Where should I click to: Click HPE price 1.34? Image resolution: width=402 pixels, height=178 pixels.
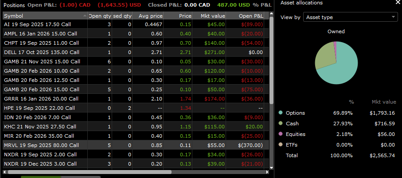tap(186, 108)
